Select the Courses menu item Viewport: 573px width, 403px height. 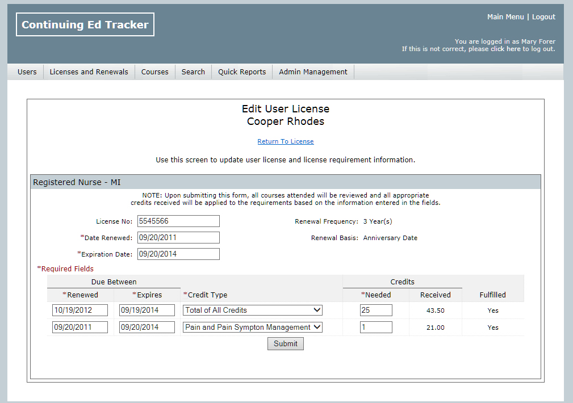(x=154, y=72)
